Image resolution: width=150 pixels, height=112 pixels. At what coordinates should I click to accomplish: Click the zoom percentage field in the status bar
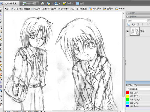click(x=7, y=111)
